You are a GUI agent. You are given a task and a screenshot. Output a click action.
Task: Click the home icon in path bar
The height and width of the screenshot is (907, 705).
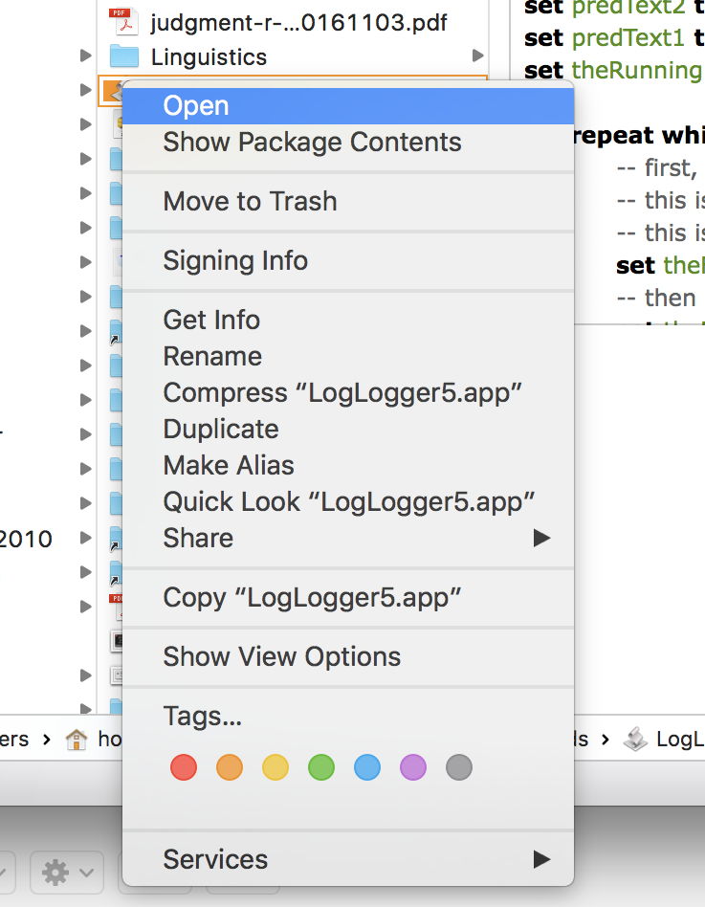[77, 739]
